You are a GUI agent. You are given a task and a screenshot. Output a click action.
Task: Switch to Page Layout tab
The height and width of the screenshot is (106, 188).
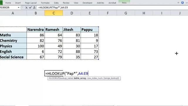pyautogui.click(x=31, y=3)
